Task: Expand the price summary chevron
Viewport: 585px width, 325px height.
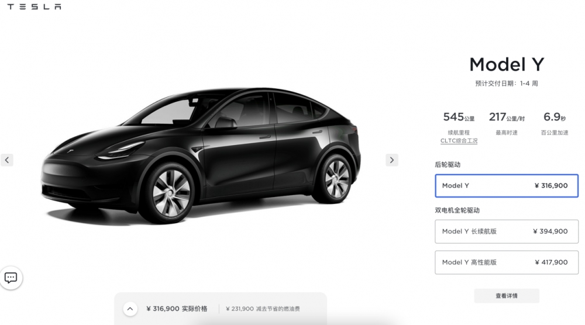Action: click(x=130, y=309)
